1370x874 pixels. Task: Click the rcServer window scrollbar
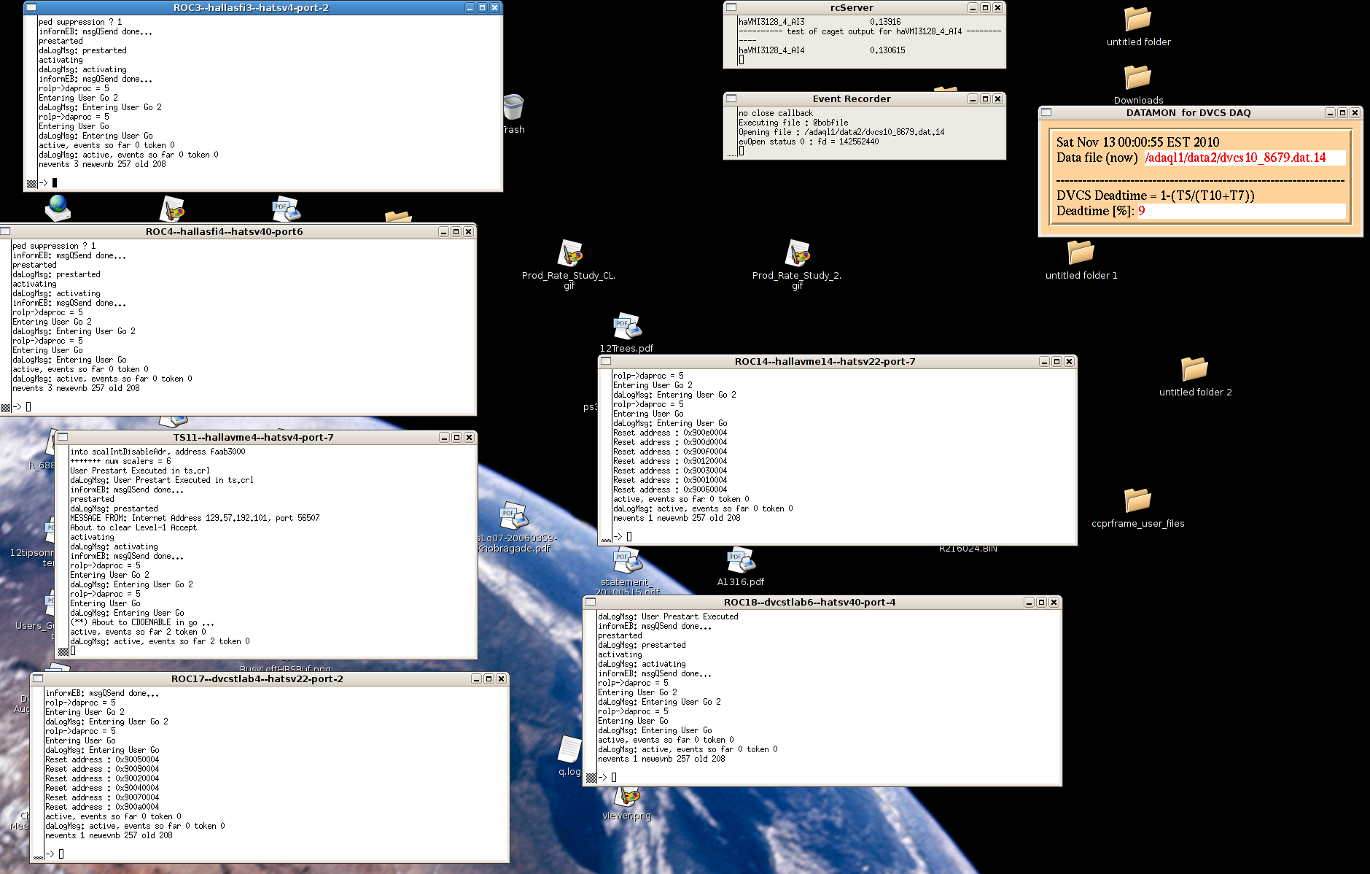pos(731,40)
